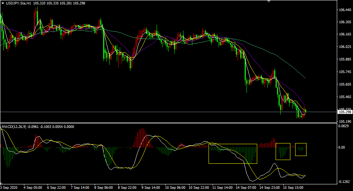Click the 106.440 price scale label
Image resolution: width=353 pixels, height=191 pixels.
pyautogui.click(x=345, y=10)
